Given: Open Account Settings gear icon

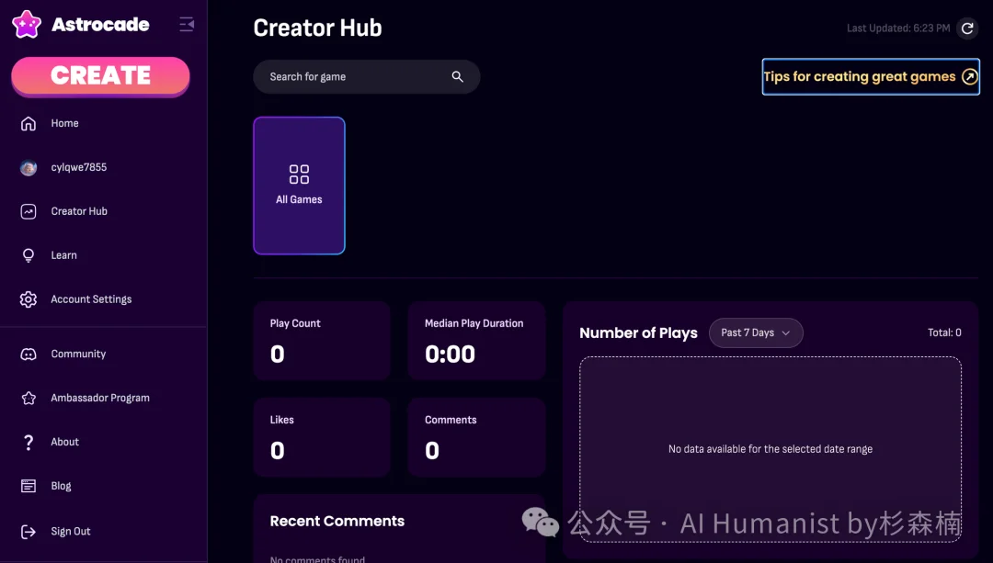Looking at the screenshot, I should 29,299.
